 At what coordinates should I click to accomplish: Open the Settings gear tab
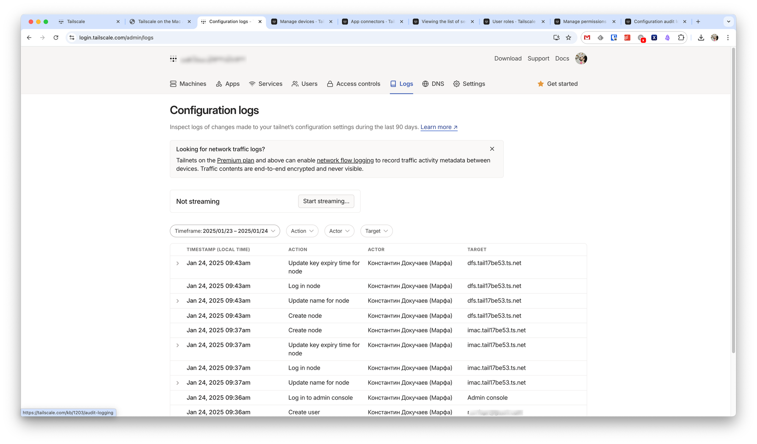pos(469,84)
